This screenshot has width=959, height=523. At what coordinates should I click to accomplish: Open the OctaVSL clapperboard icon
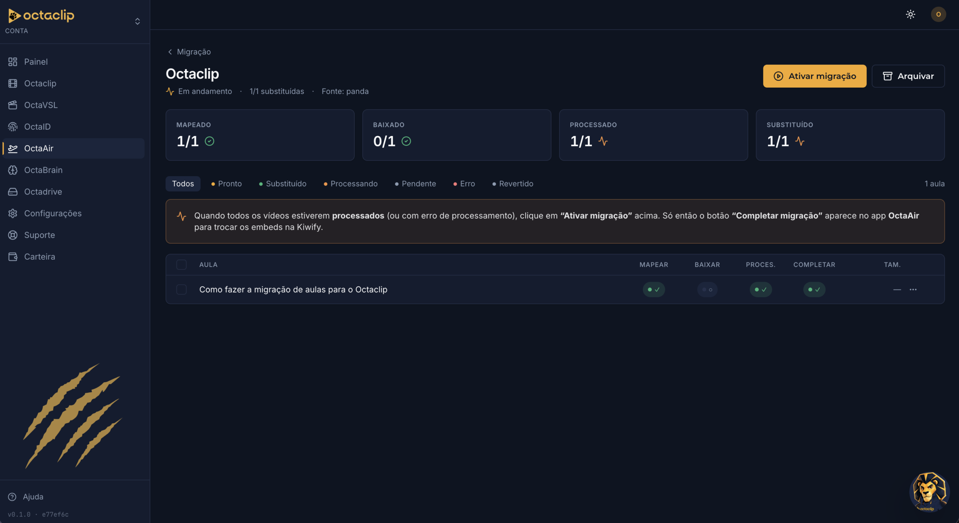click(x=13, y=105)
